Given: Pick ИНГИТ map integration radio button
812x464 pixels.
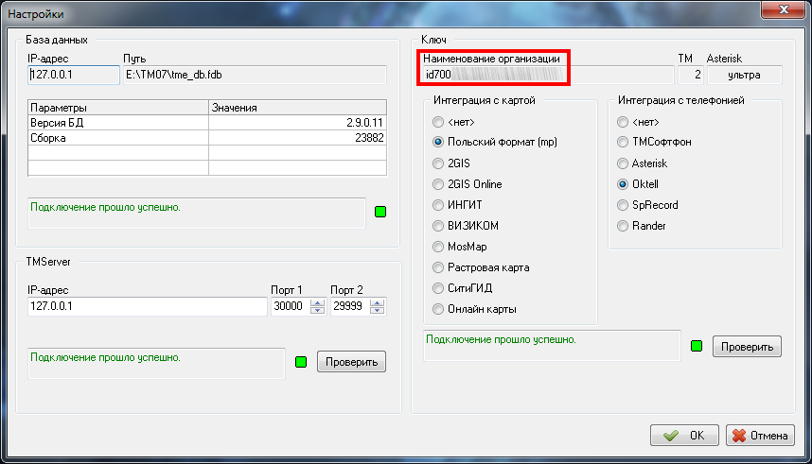Looking at the screenshot, I should click(x=437, y=205).
